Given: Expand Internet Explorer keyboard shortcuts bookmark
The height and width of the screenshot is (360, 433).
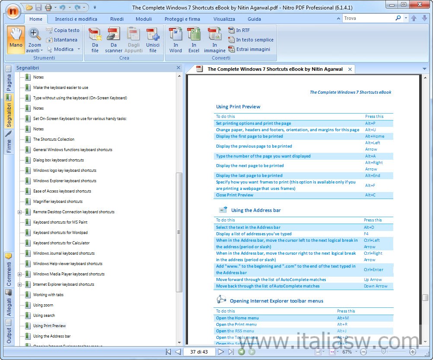Looking at the screenshot, I should pos(19,284).
